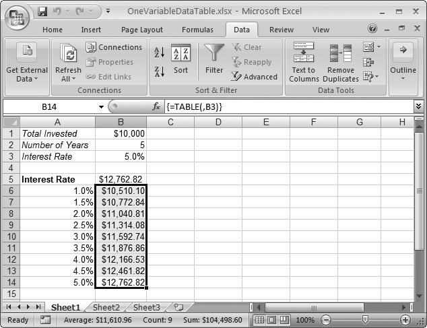Click the Insert Function fx icon
The width and height of the screenshot is (427, 328).
(x=156, y=107)
